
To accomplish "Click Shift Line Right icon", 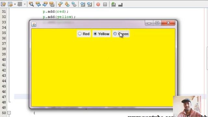I will tap(90, 4).
